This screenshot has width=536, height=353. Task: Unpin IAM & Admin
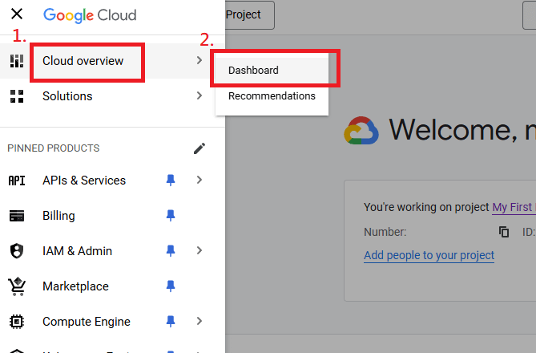(171, 250)
